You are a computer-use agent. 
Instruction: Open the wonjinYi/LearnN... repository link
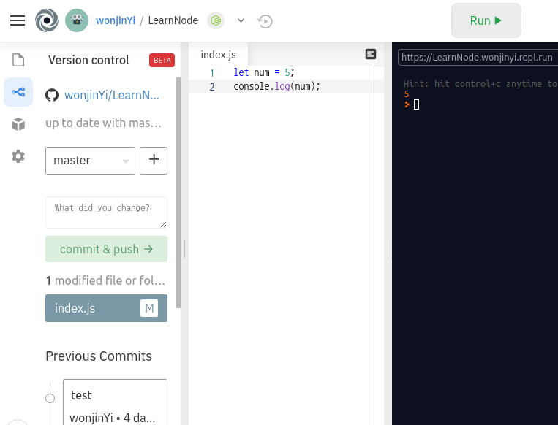pos(112,95)
